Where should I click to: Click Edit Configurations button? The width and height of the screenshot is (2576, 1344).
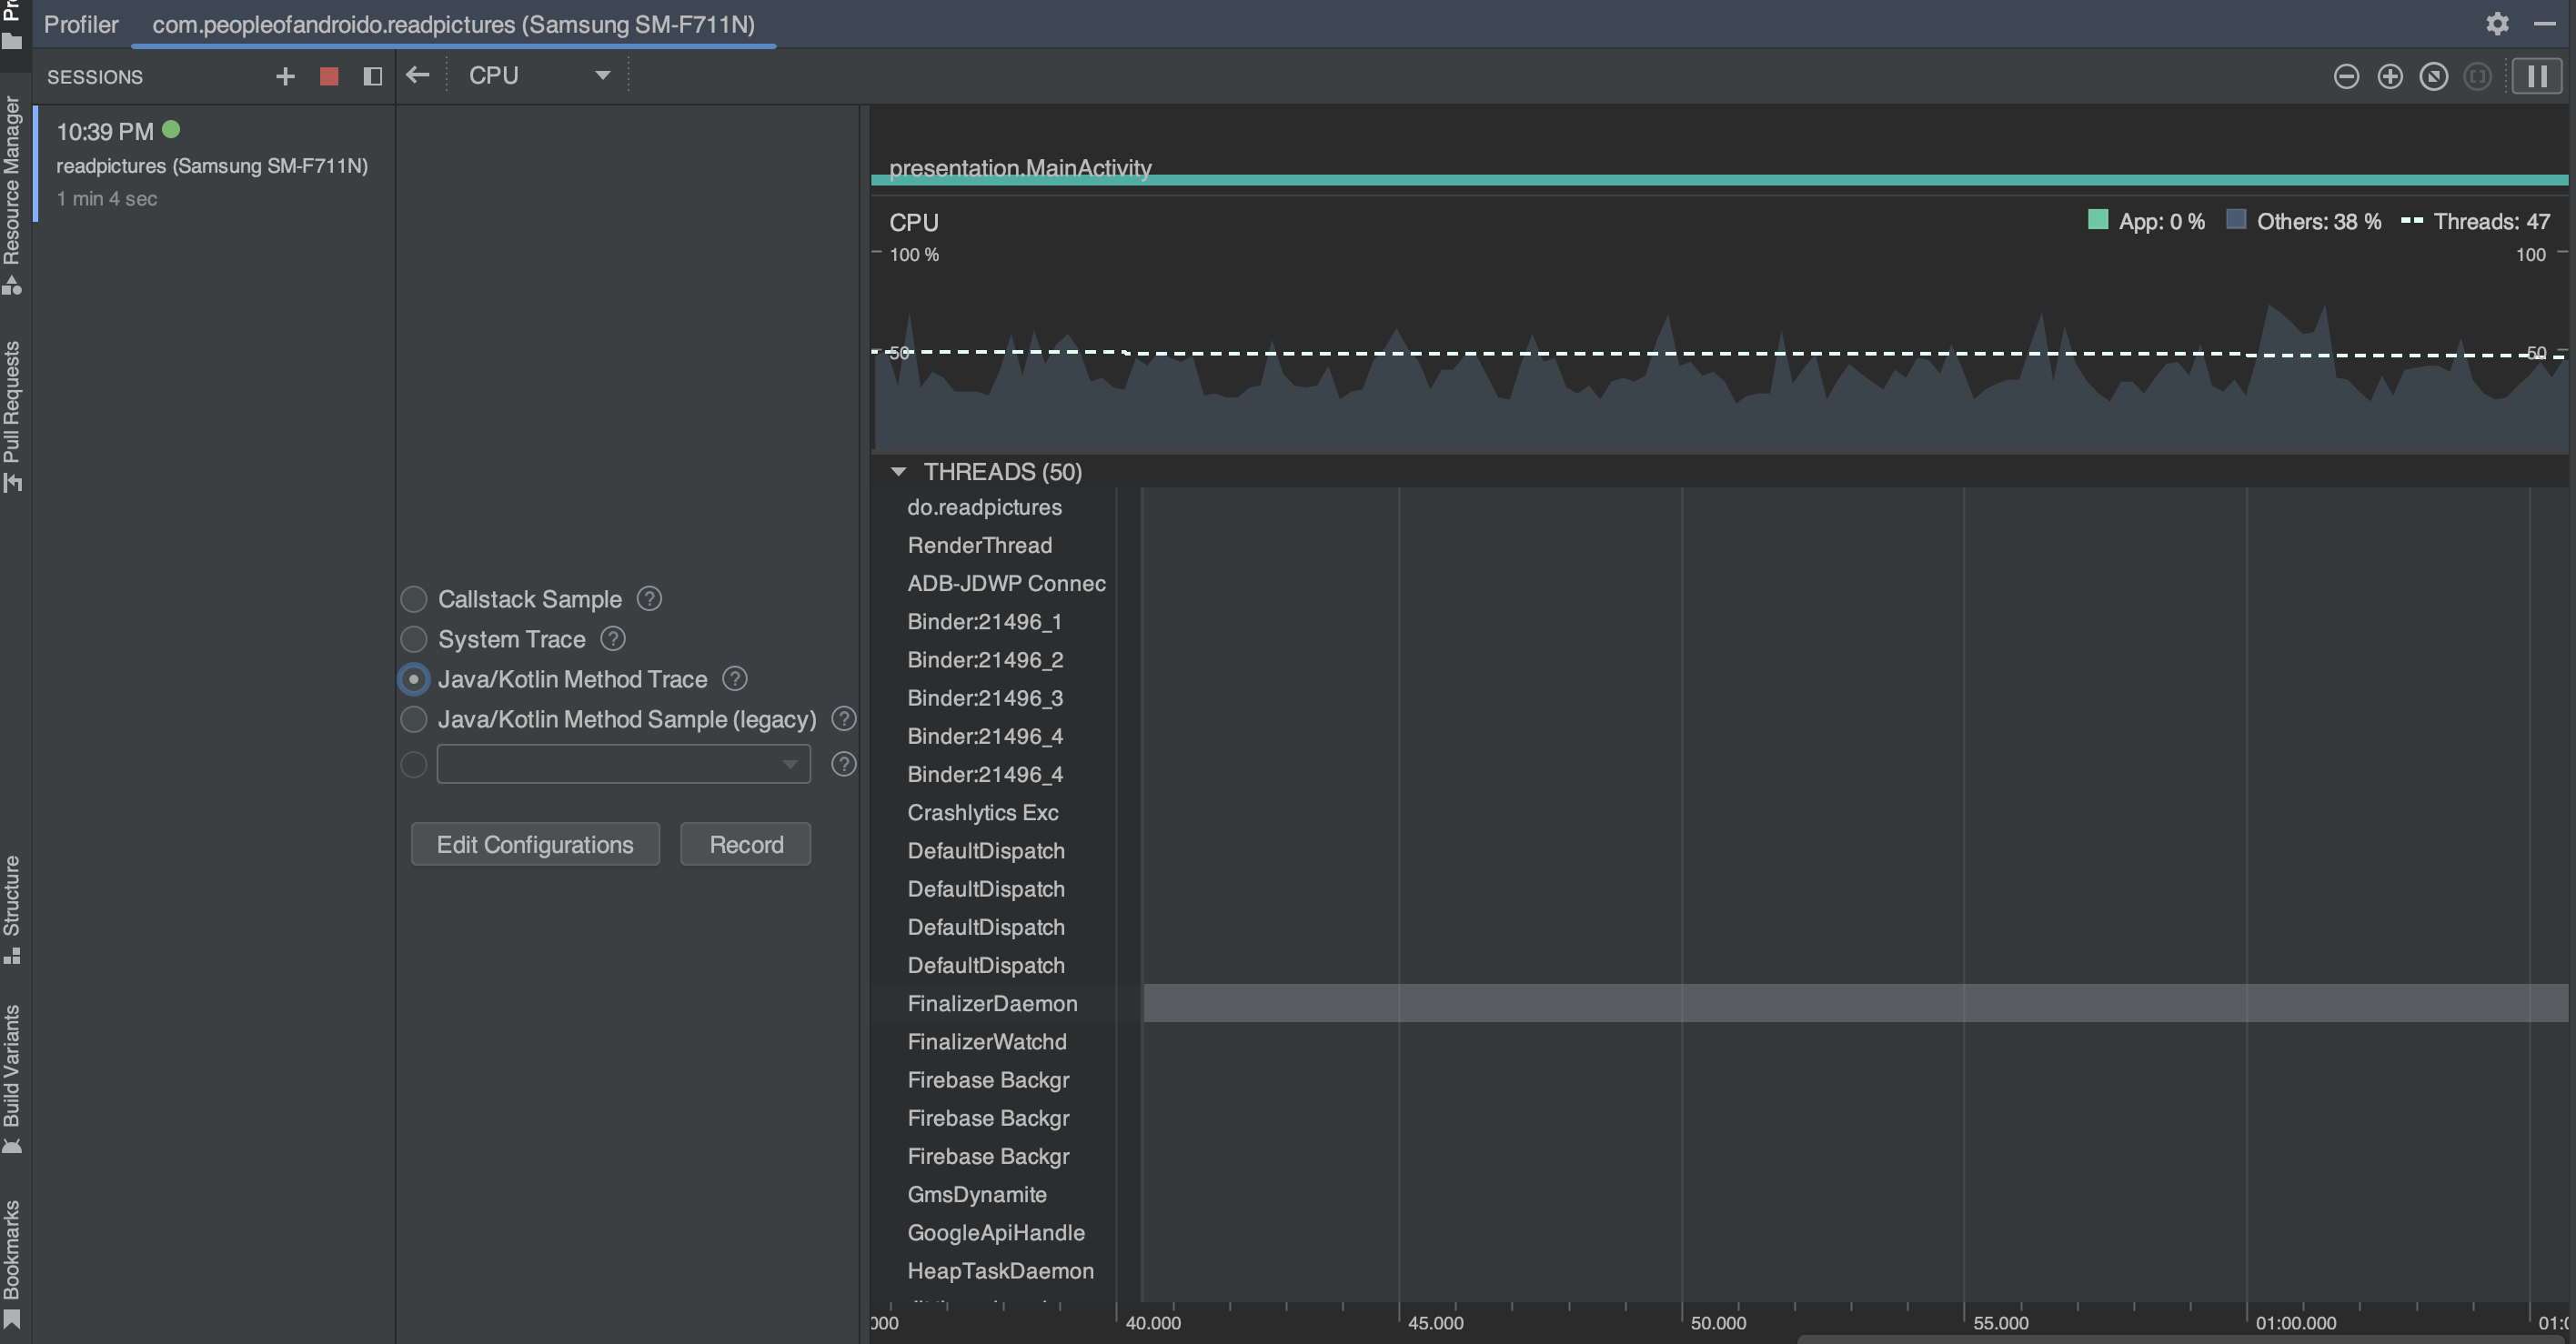(x=535, y=844)
